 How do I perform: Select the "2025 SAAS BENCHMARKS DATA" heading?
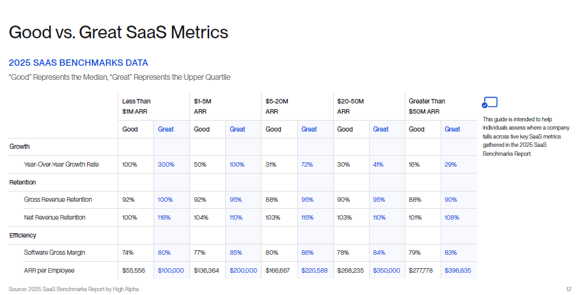pyautogui.click(x=78, y=63)
